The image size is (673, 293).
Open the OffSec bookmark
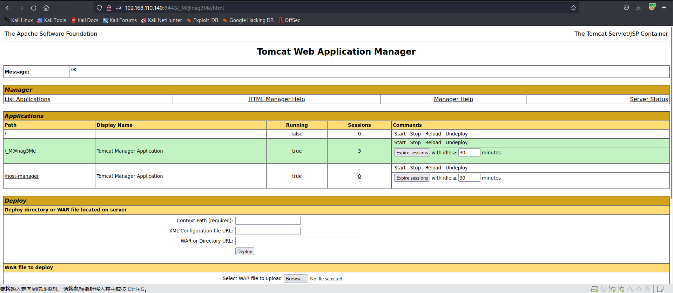pyautogui.click(x=289, y=20)
